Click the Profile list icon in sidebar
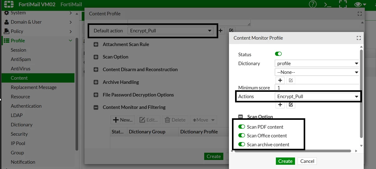Viewport: 376px width, 169px height. pyautogui.click(x=6, y=40)
